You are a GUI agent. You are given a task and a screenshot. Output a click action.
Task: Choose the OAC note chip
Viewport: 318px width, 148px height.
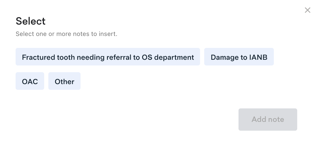(30, 81)
